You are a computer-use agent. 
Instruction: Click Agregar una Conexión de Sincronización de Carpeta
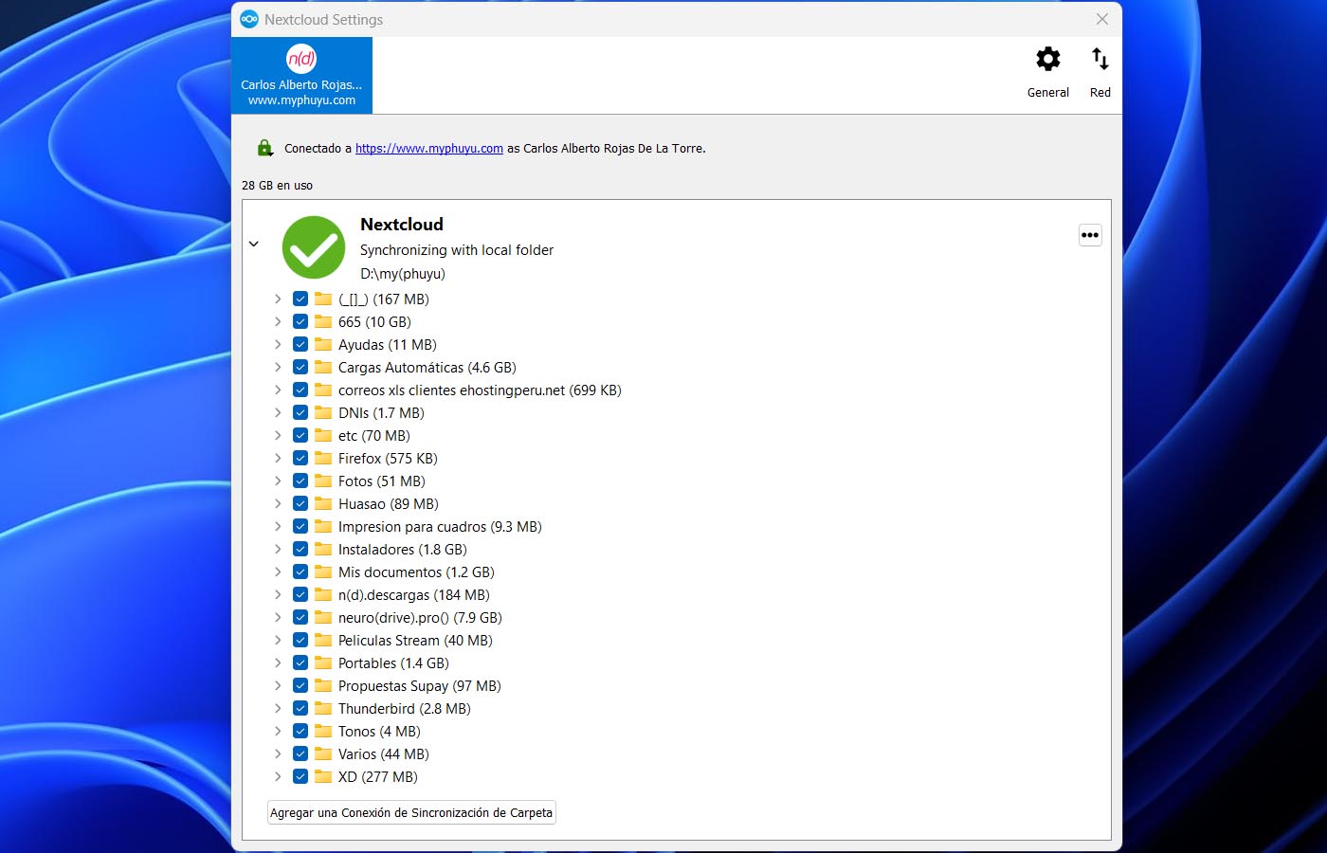411,812
